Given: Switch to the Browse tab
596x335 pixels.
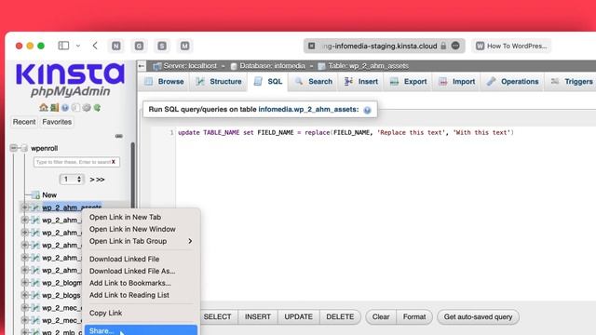Looking at the screenshot, I should click(x=164, y=82).
